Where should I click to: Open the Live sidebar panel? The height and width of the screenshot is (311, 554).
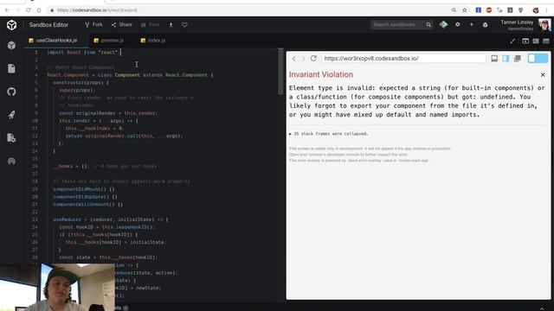11,162
